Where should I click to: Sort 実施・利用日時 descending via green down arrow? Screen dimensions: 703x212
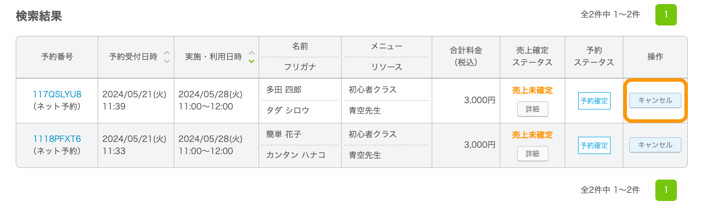pos(252,60)
